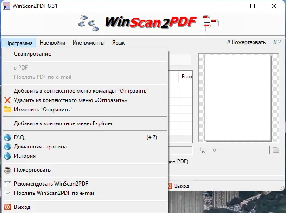The height and width of the screenshot is (213, 286).
Task: Click the gray folder icon under preview
Action: pyautogui.click(x=276, y=149)
